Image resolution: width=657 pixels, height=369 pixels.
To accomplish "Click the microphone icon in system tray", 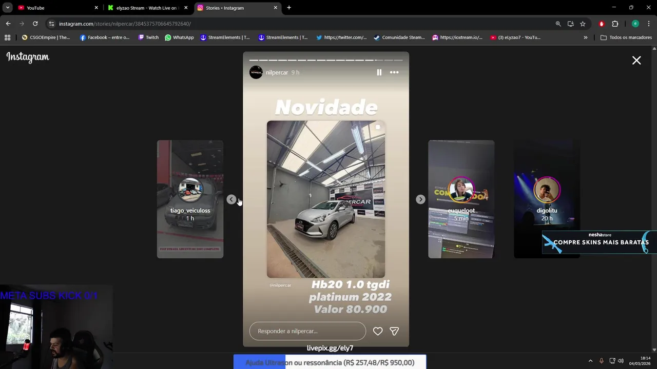I will coord(602,361).
